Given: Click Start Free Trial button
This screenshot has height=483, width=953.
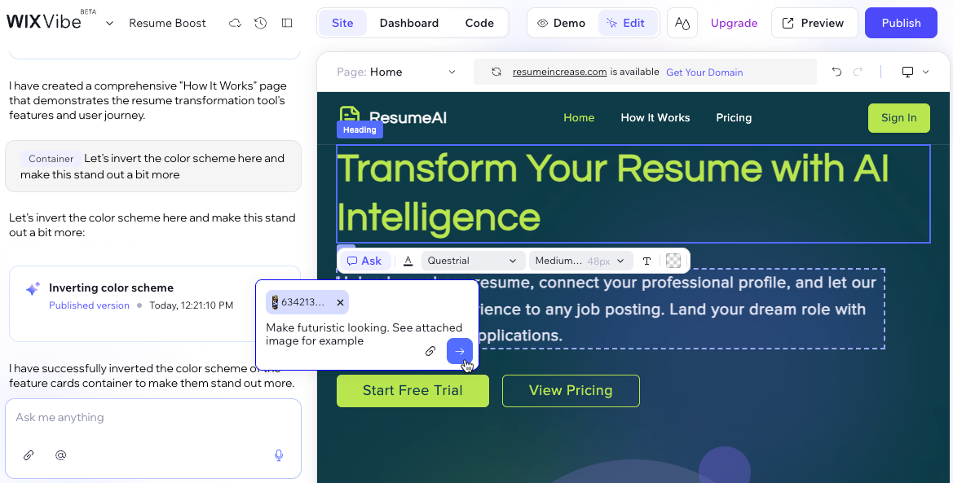Looking at the screenshot, I should 413,391.
